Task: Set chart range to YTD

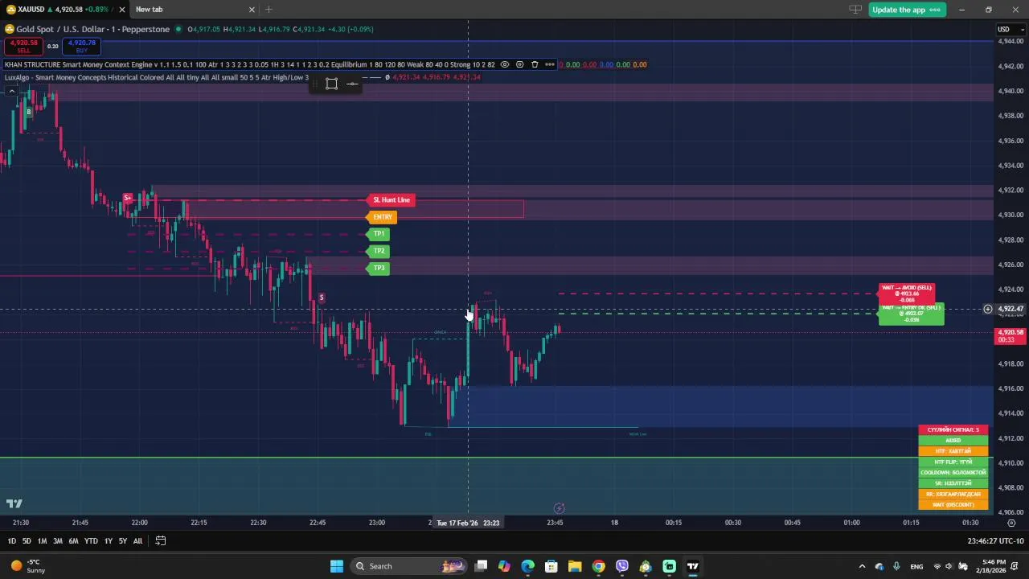Action: [x=91, y=541]
